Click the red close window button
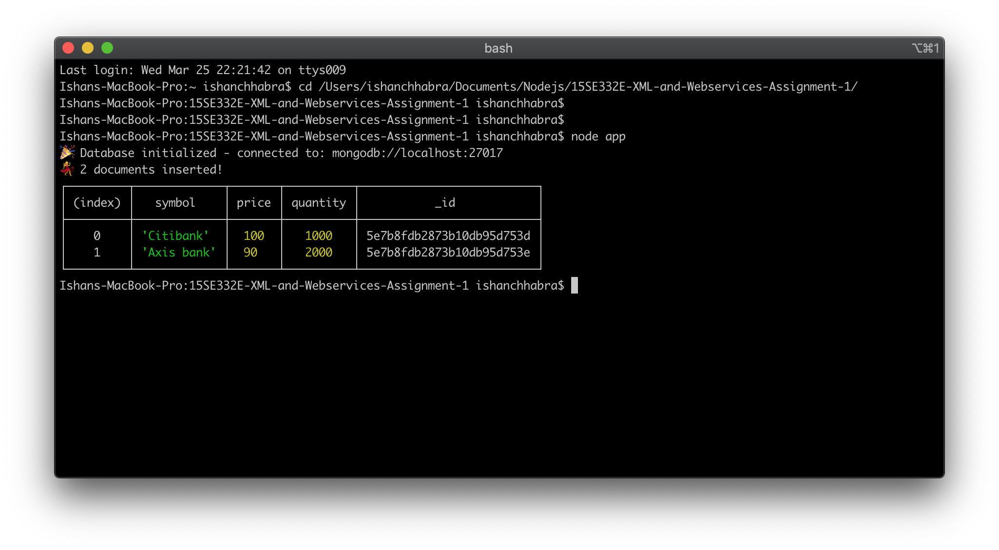 [68, 48]
